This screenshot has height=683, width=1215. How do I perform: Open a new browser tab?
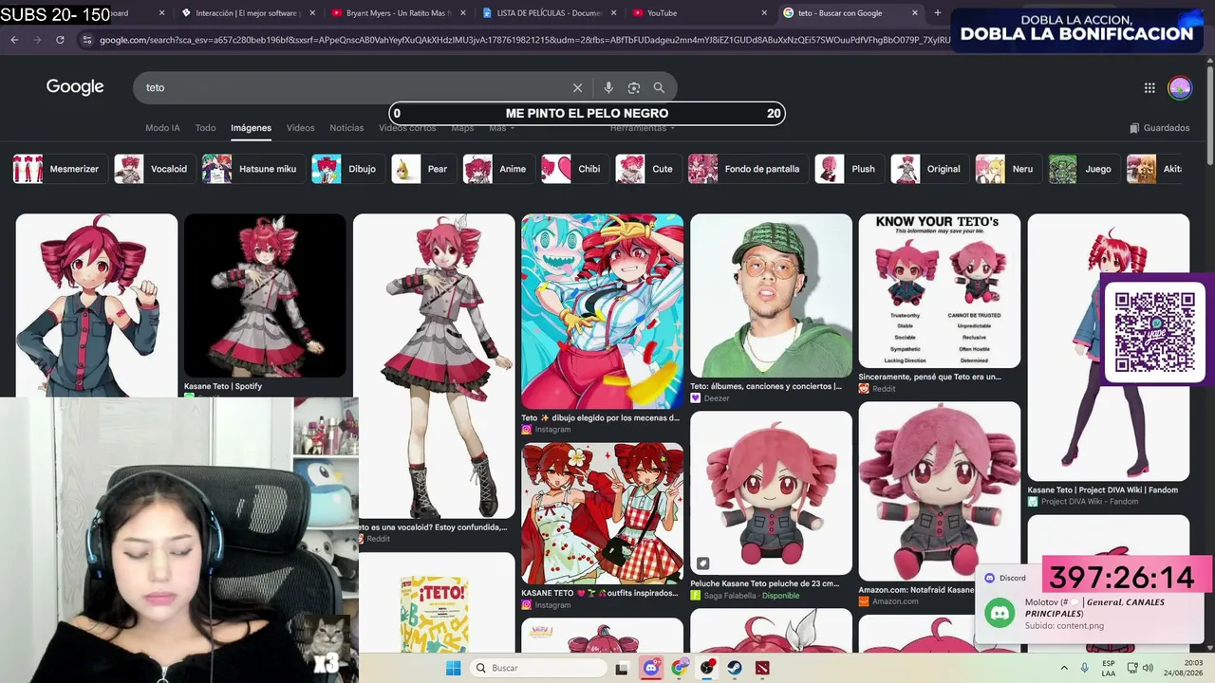pyautogui.click(x=938, y=13)
